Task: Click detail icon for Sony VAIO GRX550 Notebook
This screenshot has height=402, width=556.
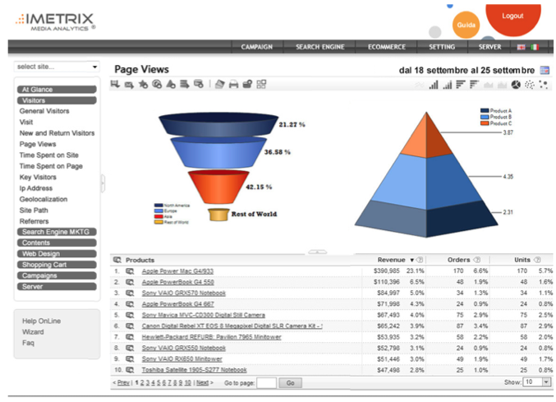Action: [x=130, y=348]
